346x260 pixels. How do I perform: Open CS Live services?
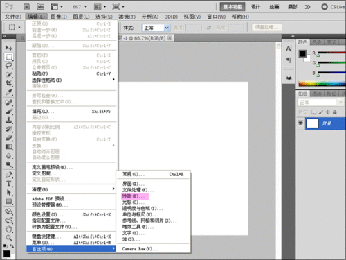[x=333, y=7]
